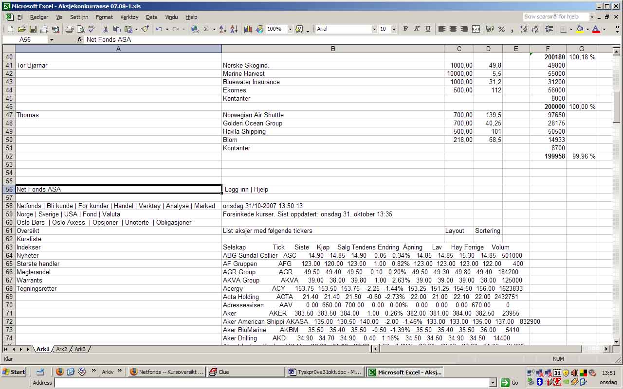Screen dimensions: 623x389
Task: Print the sheet using the printer icon
Action: click(x=70, y=29)
